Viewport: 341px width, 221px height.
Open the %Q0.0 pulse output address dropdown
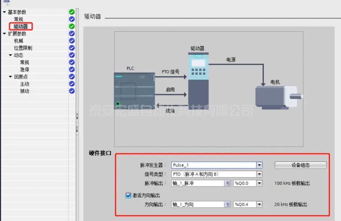point(259,183)
